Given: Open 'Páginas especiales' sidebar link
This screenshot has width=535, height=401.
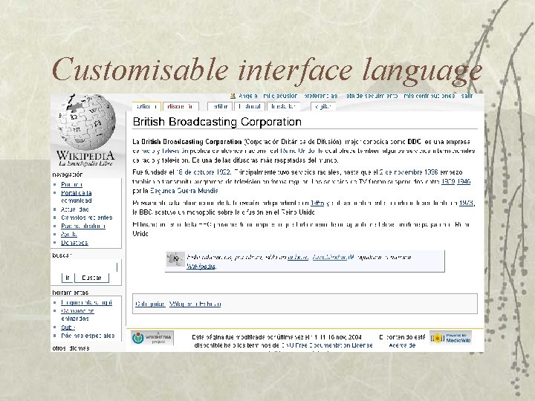Looking at the screenshot, I should (88, 336).
